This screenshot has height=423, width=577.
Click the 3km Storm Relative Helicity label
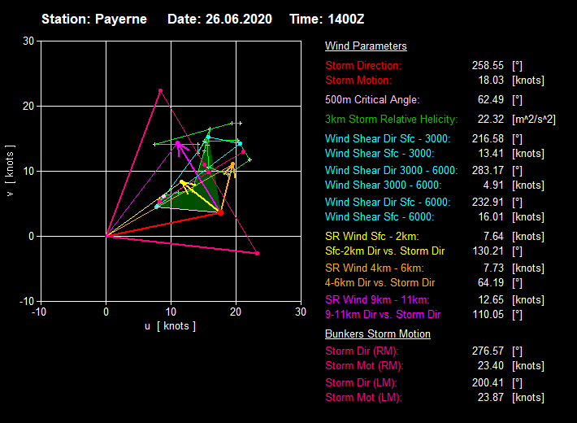point(392,119)
